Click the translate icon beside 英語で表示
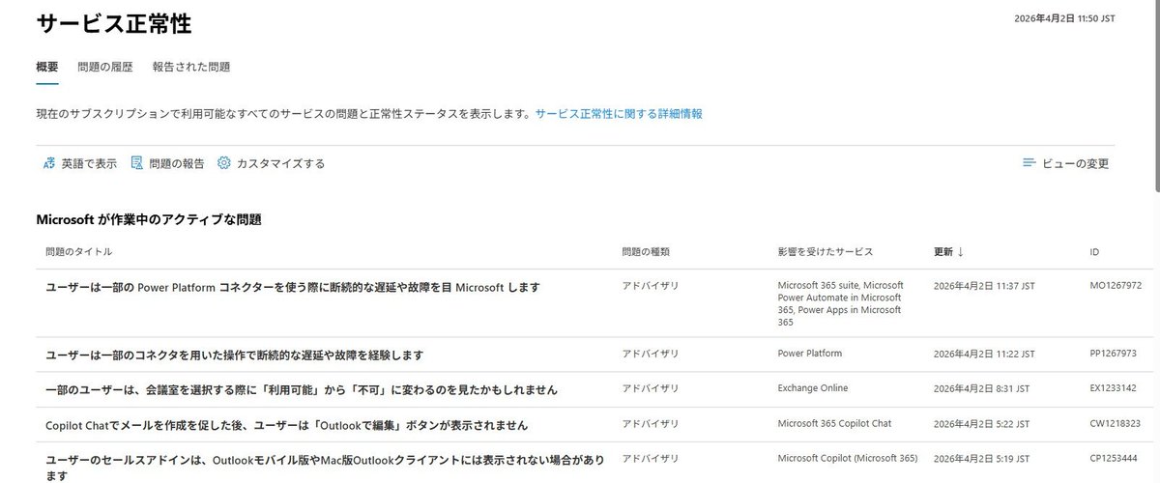Screen dimensions: 1160x483 pos(49,163)
